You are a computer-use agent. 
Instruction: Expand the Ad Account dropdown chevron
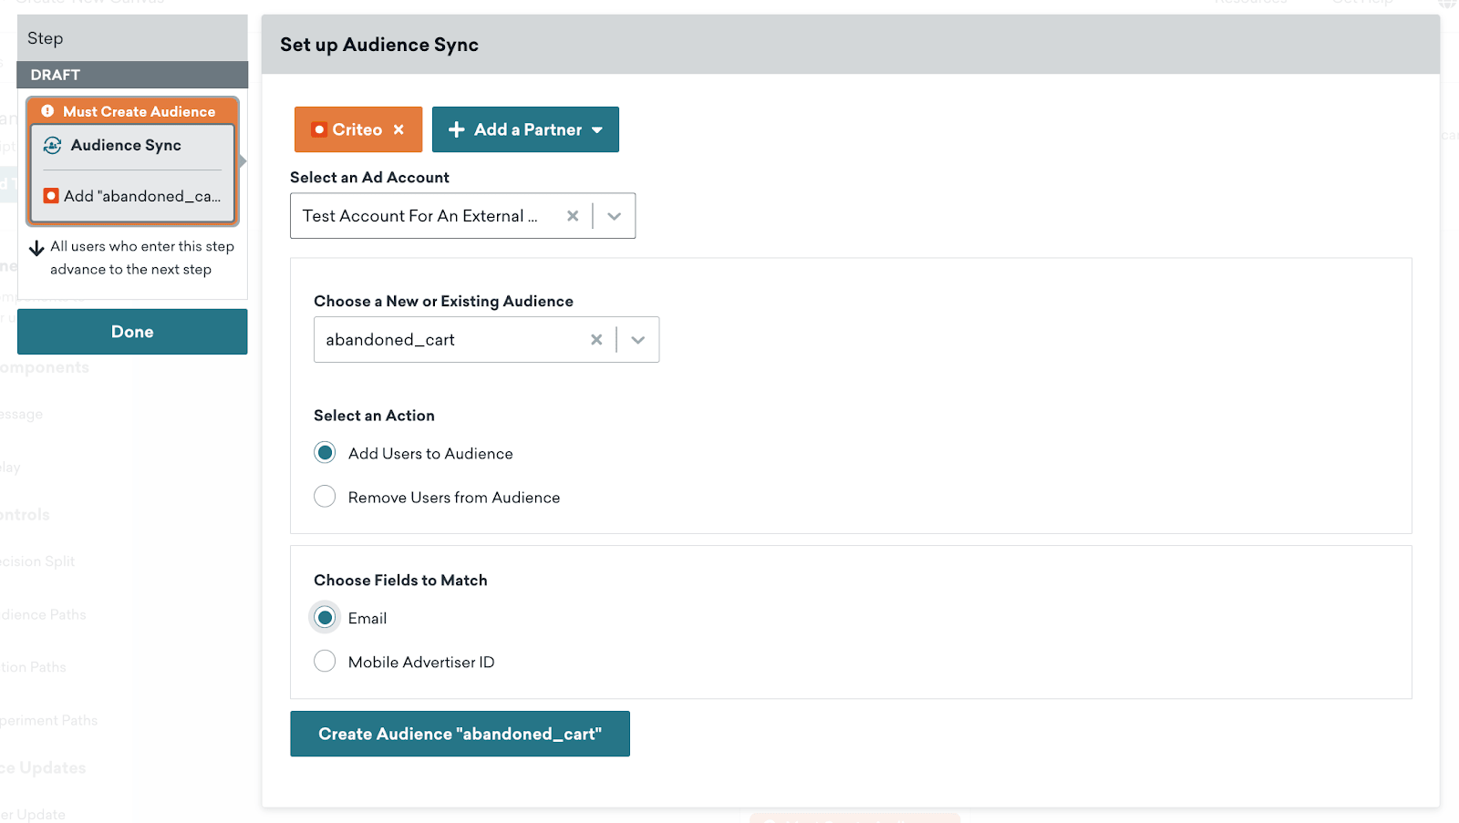615,216
